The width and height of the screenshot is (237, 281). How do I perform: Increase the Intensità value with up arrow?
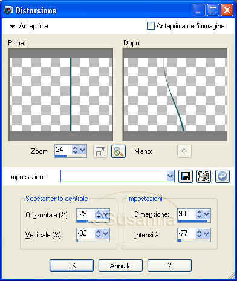199,232
